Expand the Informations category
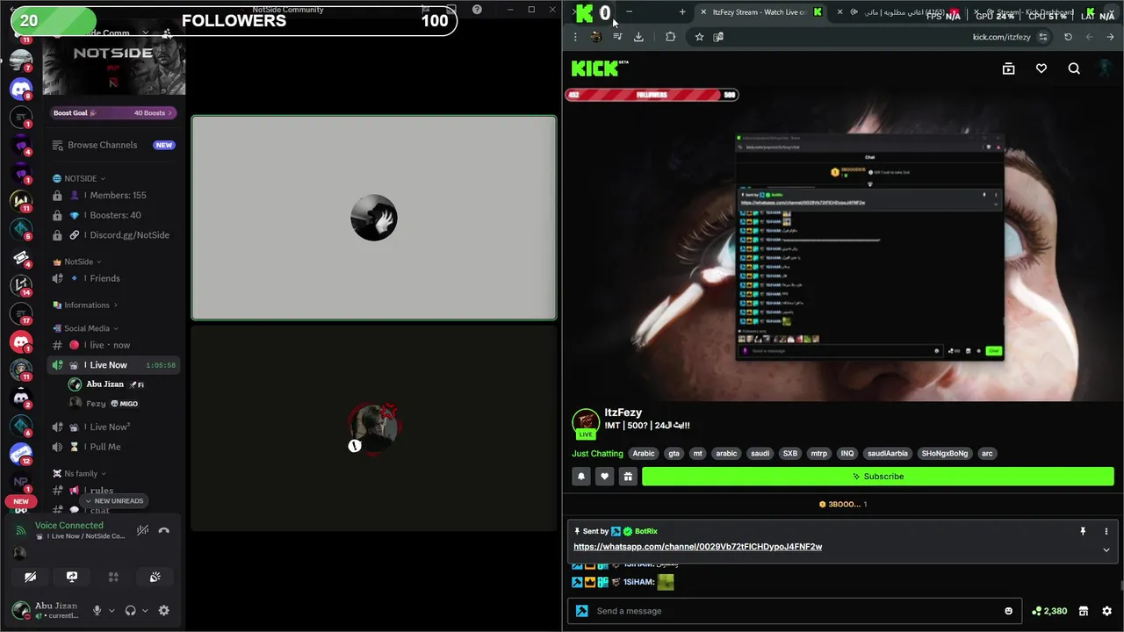The image size is (1124, 632). pyautogui.click(x=85, y=305)
